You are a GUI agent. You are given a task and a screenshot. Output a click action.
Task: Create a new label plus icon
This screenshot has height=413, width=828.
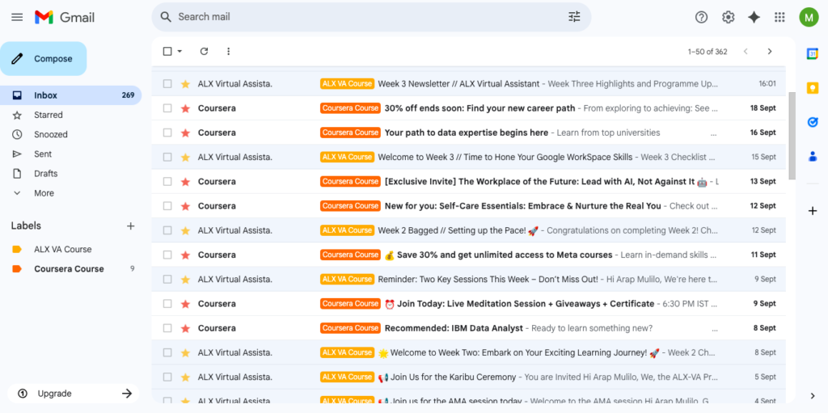point(130,226)
